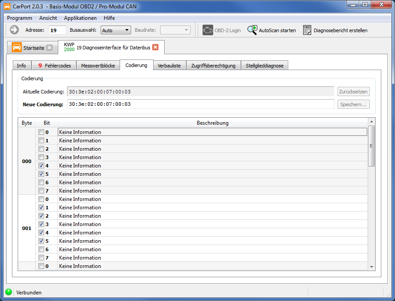Image resolution: width=395 pixels, height=301 pixels.
Task: Uncheck byte 001 bit 5 checkbox
Action: [41, 241]
